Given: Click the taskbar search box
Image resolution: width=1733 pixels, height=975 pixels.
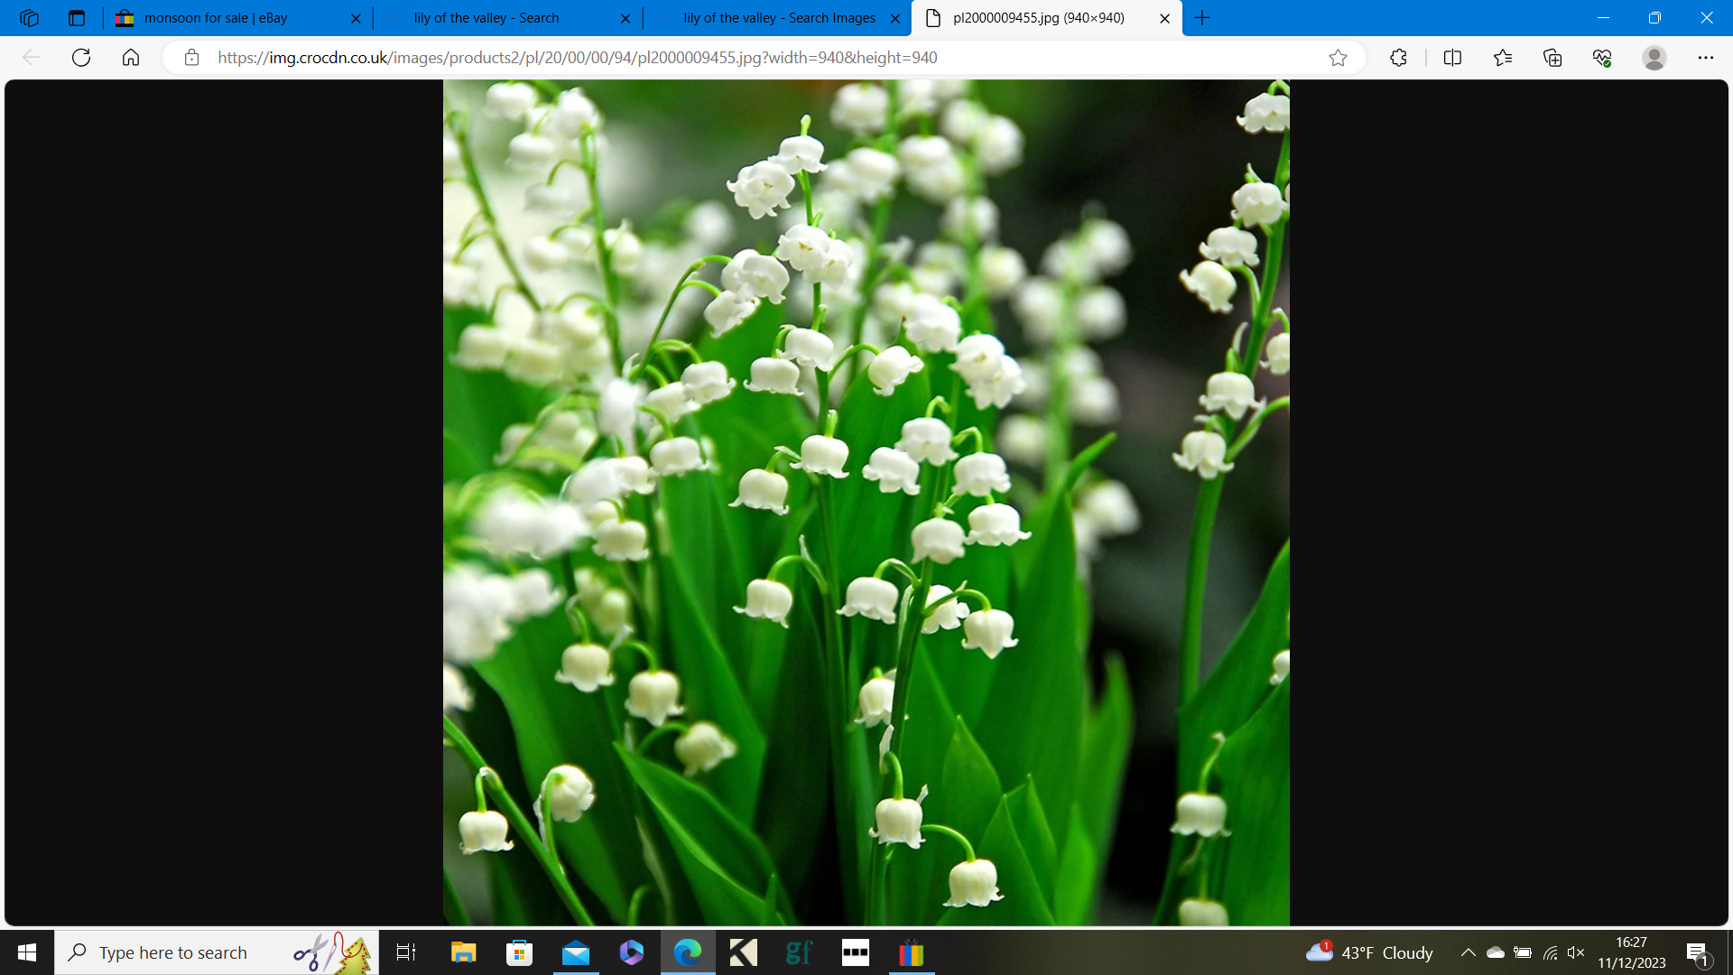Looking at the screenshot, I should [x=217, y=952].
